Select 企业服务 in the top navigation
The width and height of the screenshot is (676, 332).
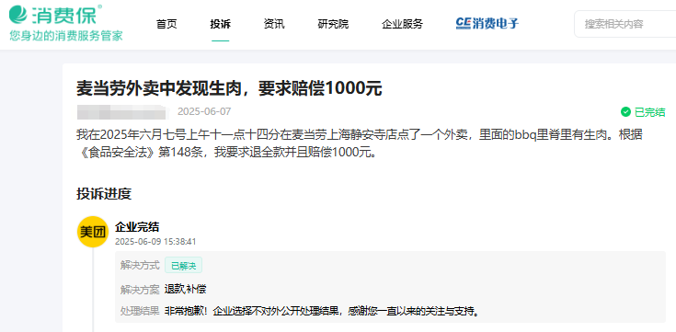(x=402, y=24)
